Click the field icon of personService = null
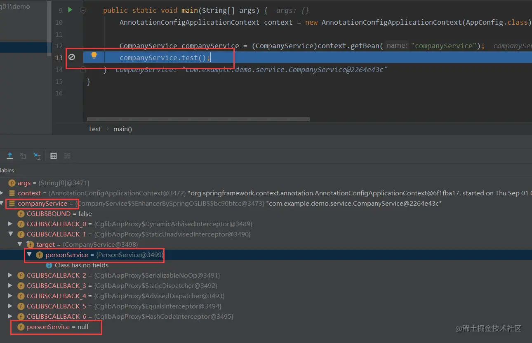 tap(21, 327)
